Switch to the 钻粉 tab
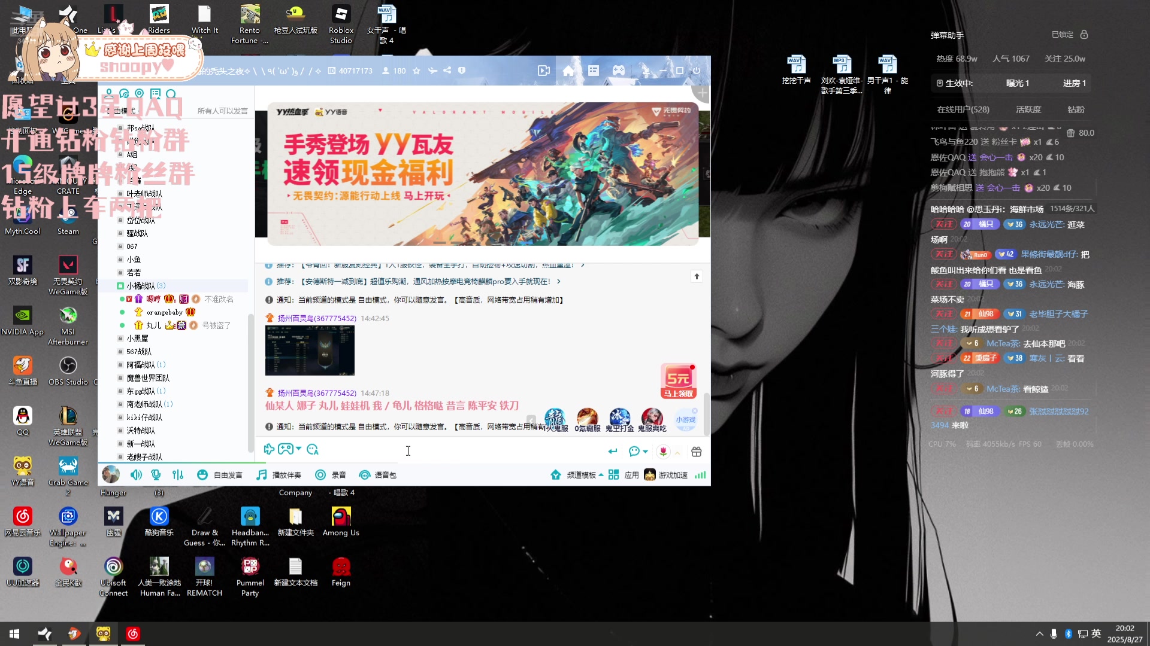Viewport: 1150px width, 646px height. click(1076, 109)
